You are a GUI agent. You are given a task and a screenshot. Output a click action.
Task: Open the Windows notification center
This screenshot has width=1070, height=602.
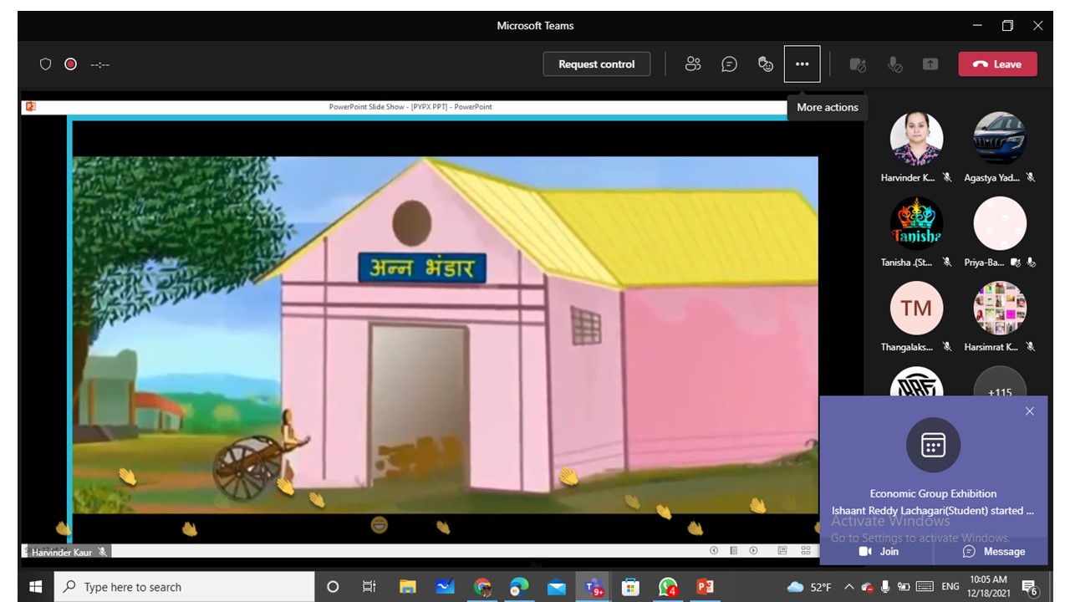click(1030, 588)
